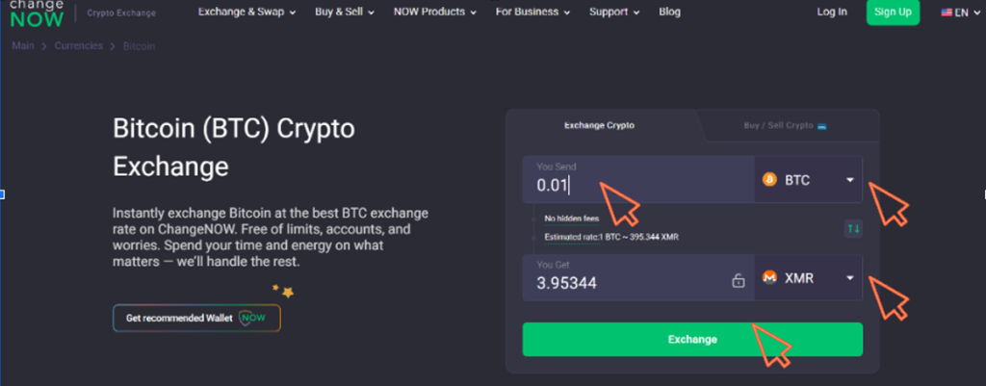
Task: Click the NOW wallet shield icon
Action: coord(252,318)
